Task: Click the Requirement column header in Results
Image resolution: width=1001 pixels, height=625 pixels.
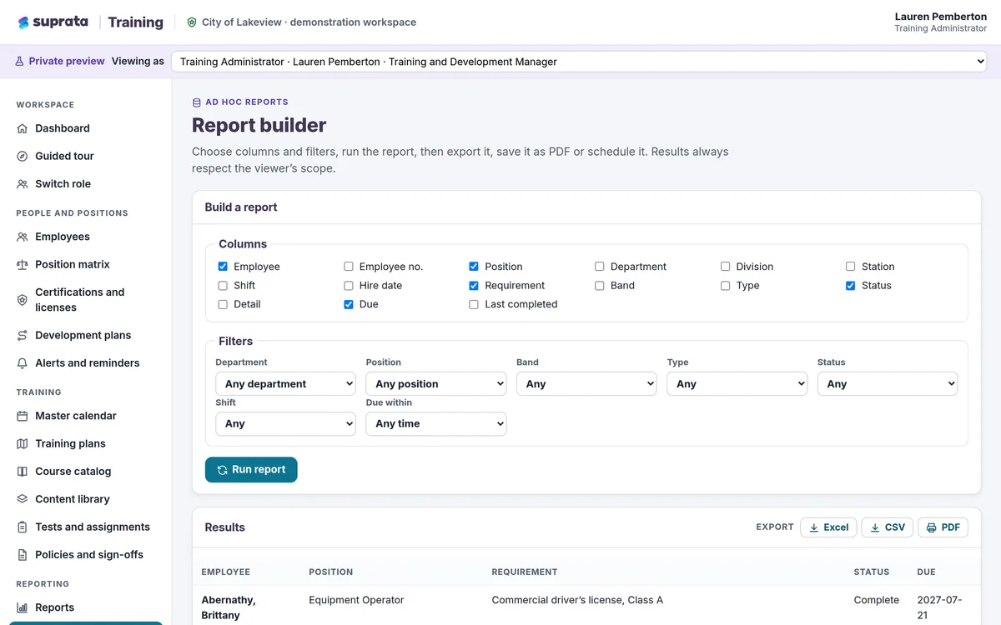Action: tap(525, 572)
